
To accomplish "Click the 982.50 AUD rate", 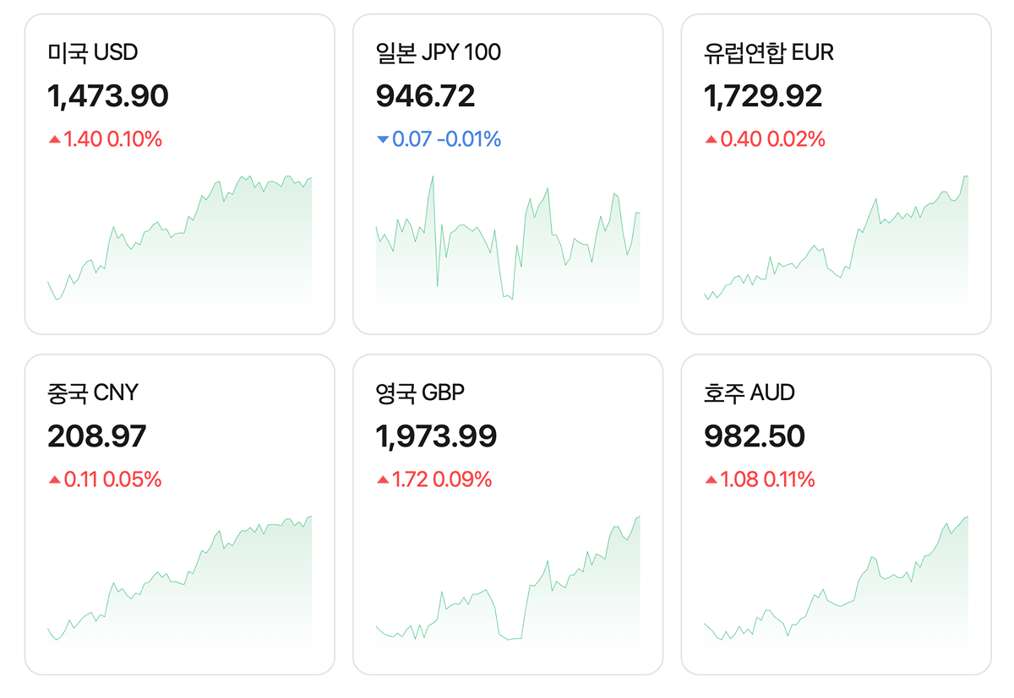I will coord(754,436).
